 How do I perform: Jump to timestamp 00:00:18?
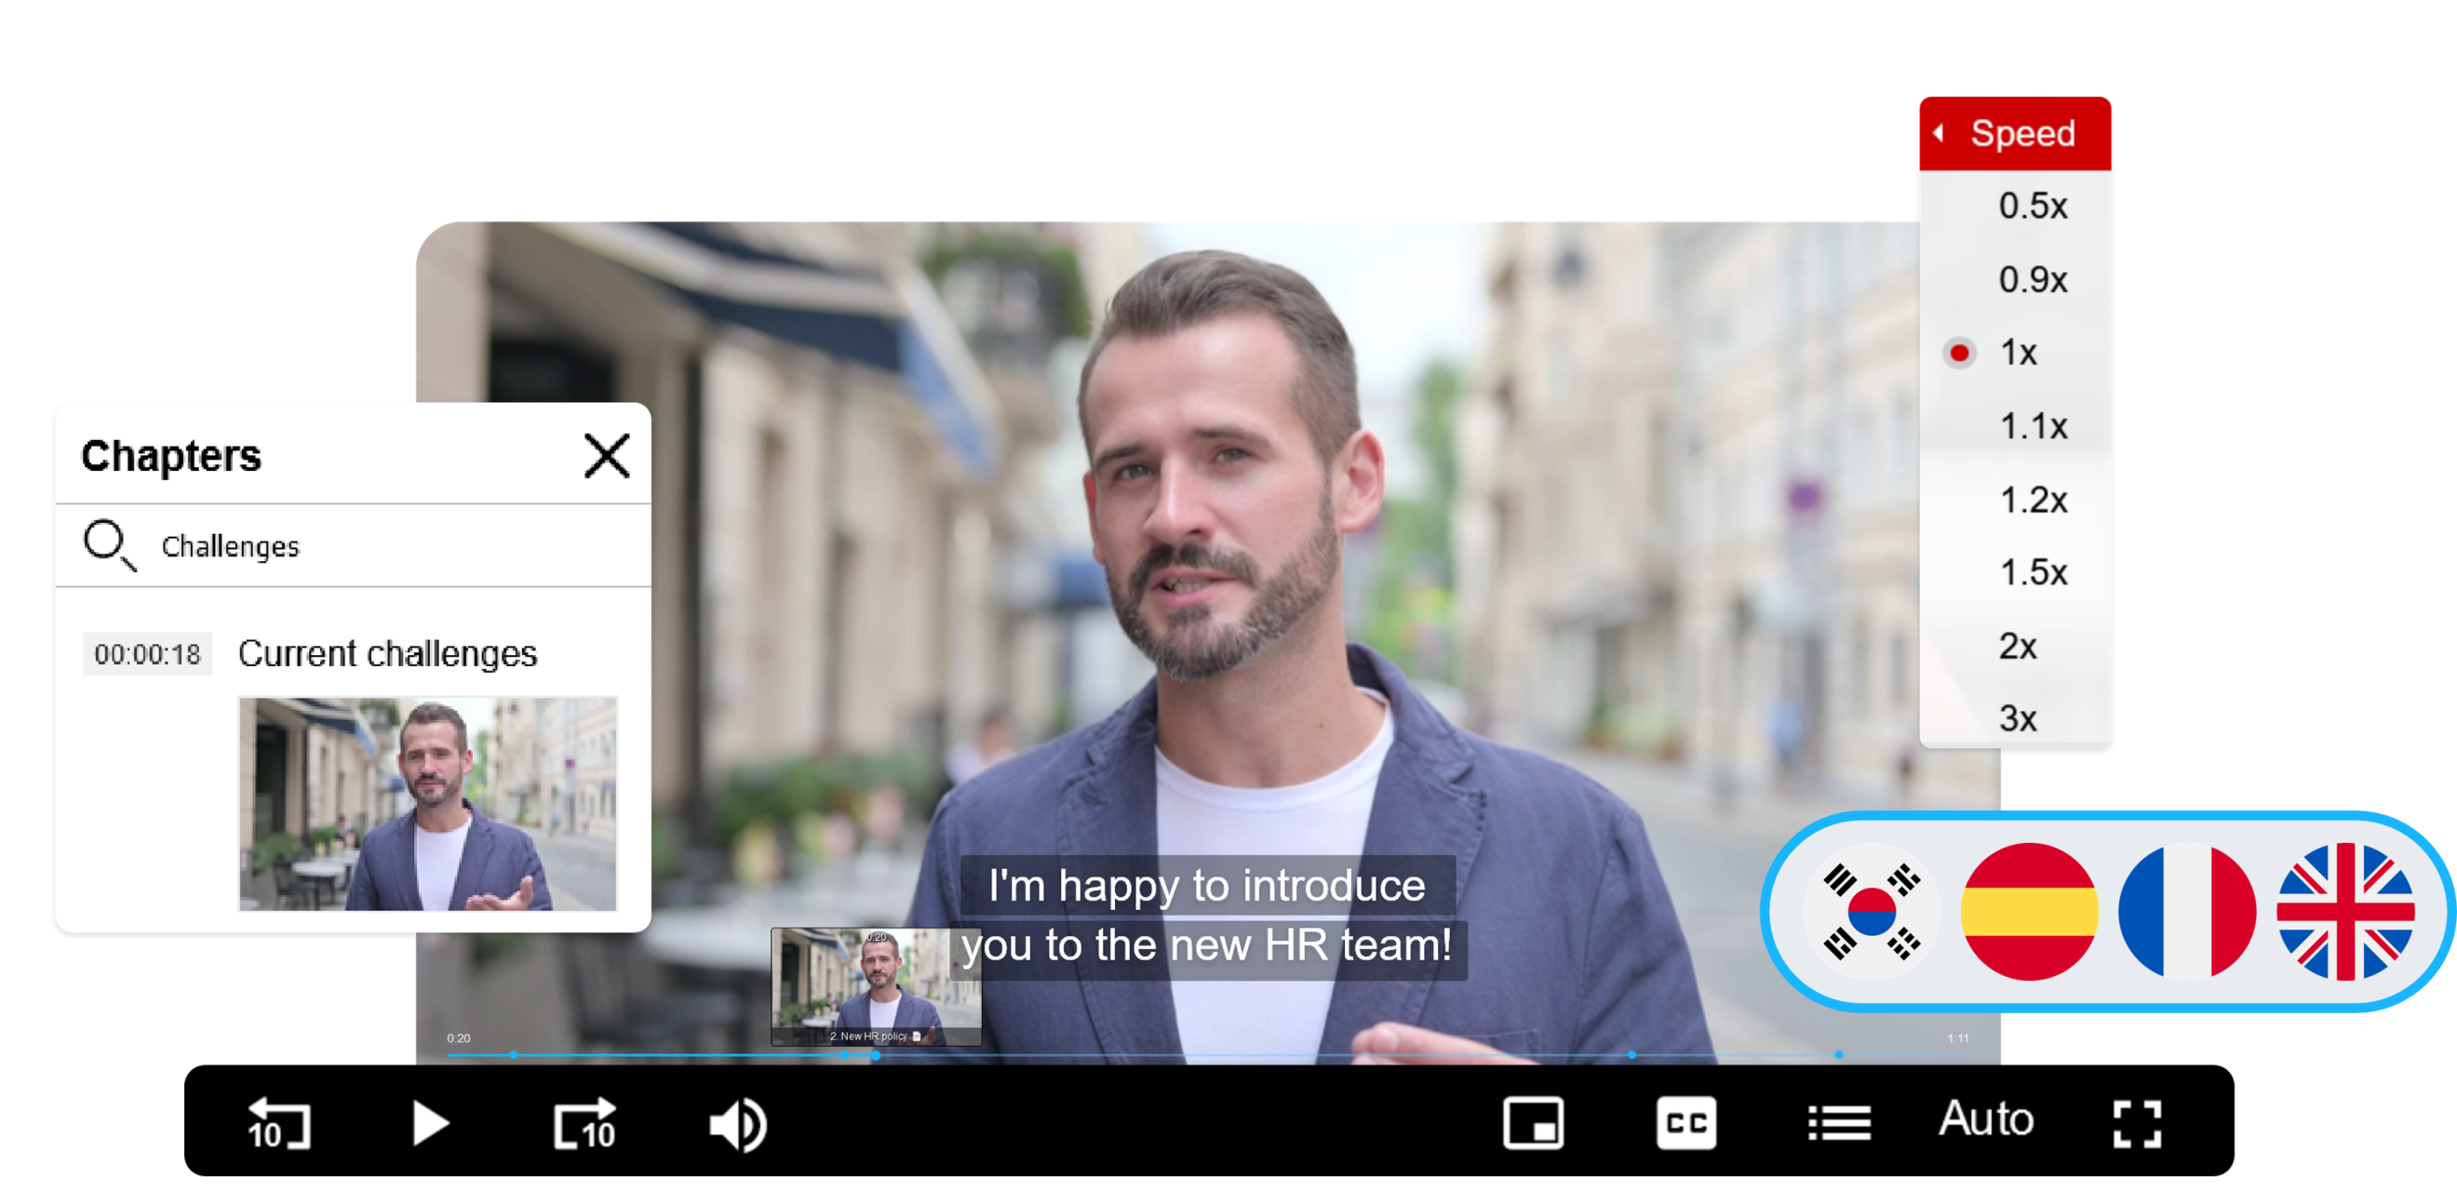(147, 654)
